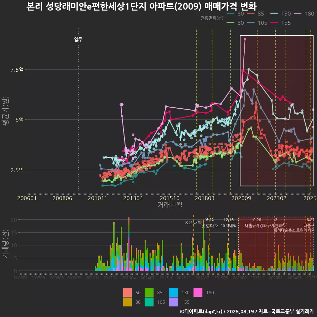Select the 155 line legend entry

281,23
